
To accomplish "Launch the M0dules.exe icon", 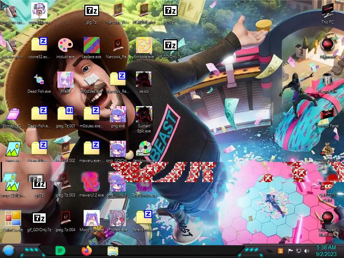I will tap(91, 80).
